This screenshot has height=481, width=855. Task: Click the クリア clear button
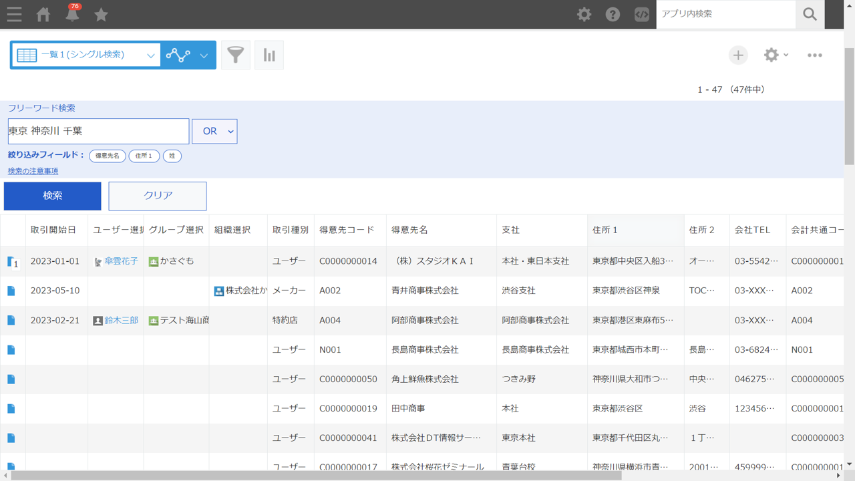(158, 196)
